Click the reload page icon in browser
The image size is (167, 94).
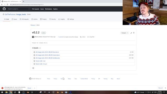[8, 4]
